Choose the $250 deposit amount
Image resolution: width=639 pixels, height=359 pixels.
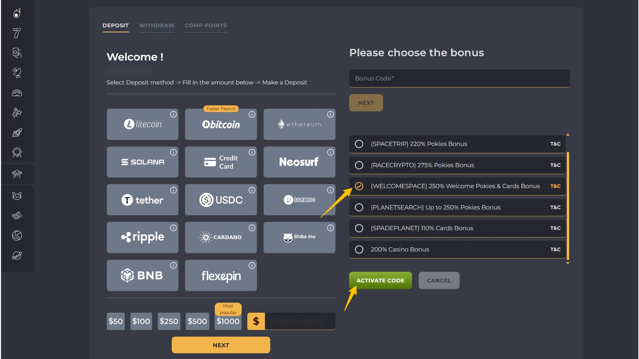click(169, 321)
